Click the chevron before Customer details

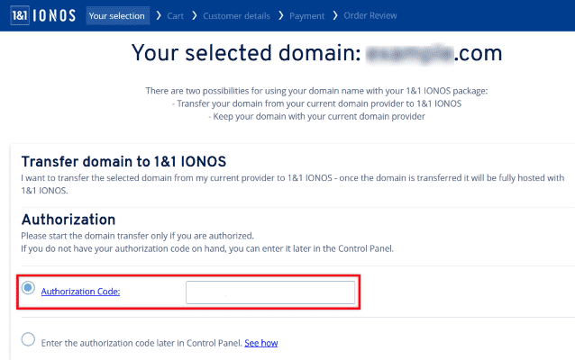(x=195, y=15)
